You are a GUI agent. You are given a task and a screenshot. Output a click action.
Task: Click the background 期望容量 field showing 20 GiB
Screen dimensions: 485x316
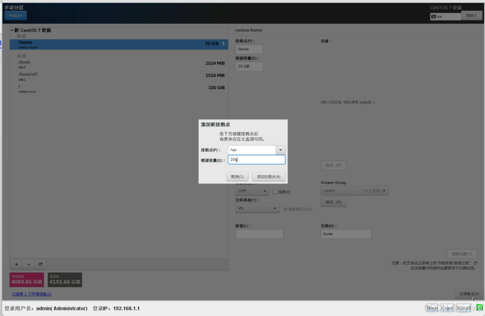click(x=249, y=66)
